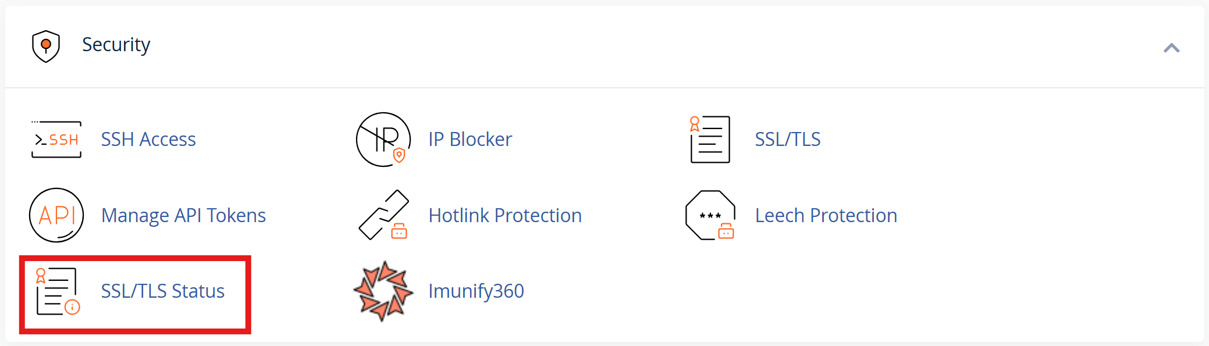Open the Manage API Tokens link
Viewport: 1209px width, 346px height.
coord(183,216)
